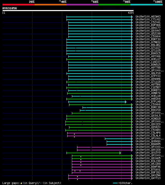The width and height of the screenshot is (165, 185).
Task: Click the UniRef100_B8LQB2 label
Action: pos(148,45)
